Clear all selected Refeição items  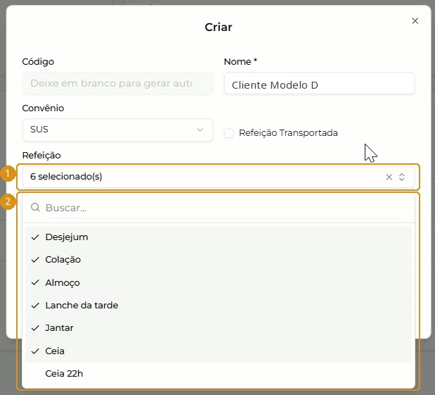(x=389, y=177)
